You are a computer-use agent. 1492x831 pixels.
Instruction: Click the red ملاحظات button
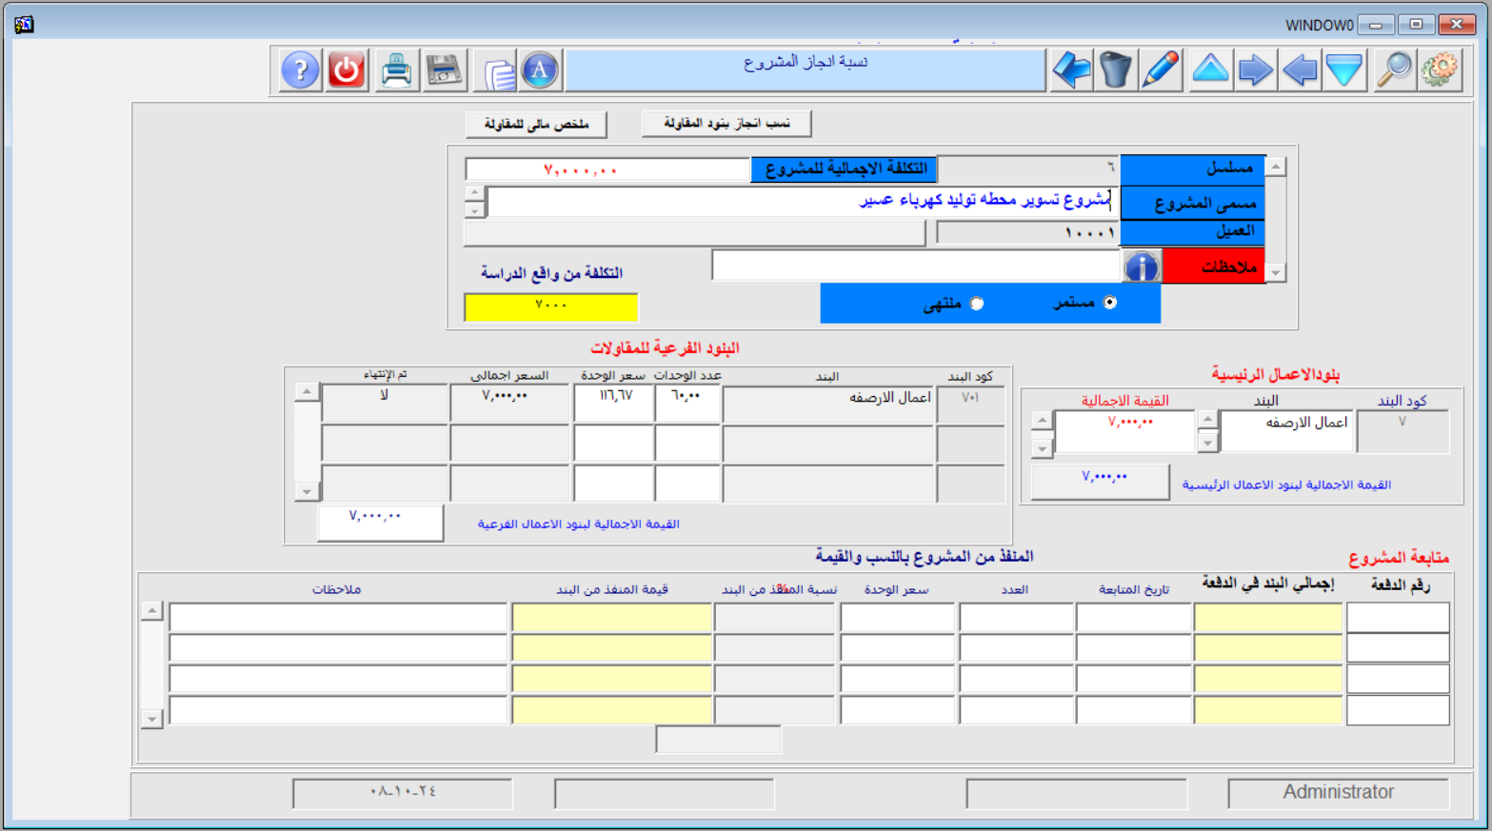pos(1213,267)
